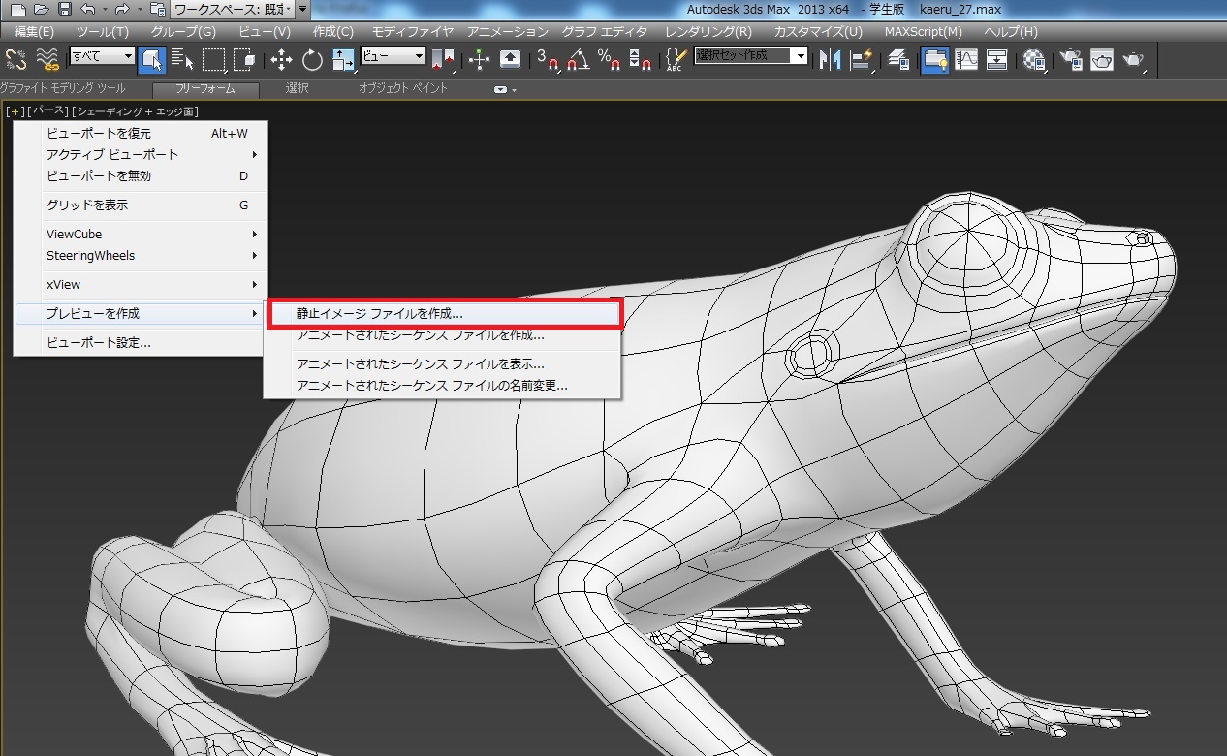The height and width of the screenshot is (756, 1227).
Task: Open the ビュー reference coordinate dropdown
Action: tap(393, 56)
